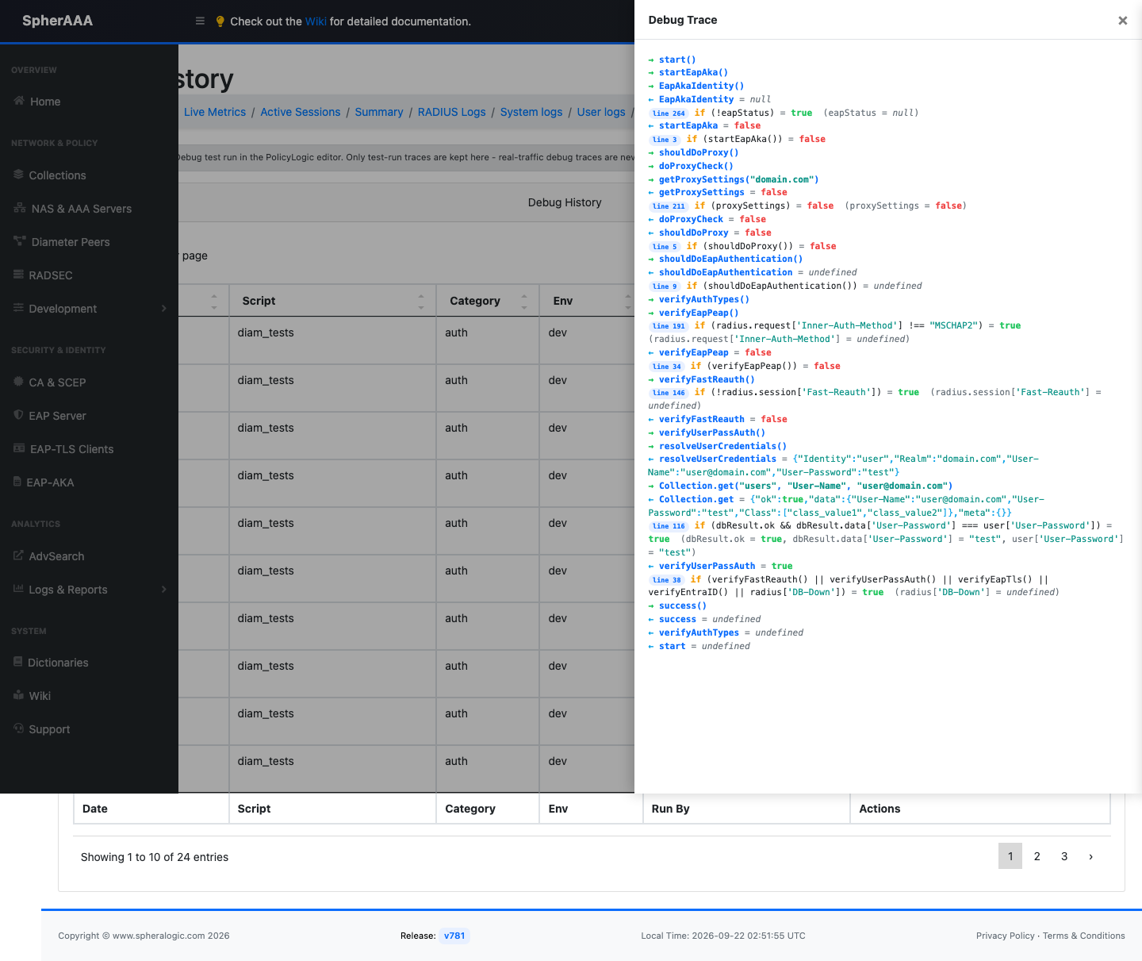
Task: Click the current page 1 button
Action: coord(1010,856)
